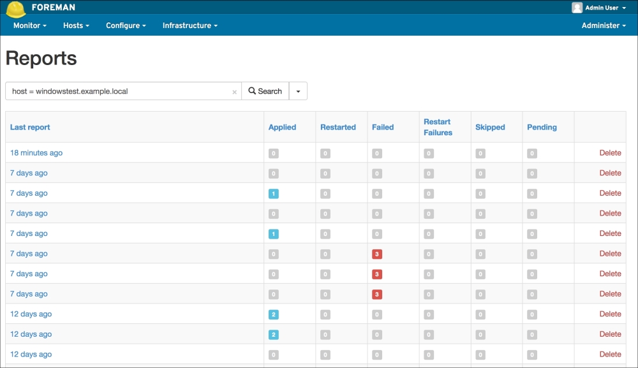The image size is (638, 368).
Task: Click Applied badge in 18 minutes ago row
Action: click(274, 153)
